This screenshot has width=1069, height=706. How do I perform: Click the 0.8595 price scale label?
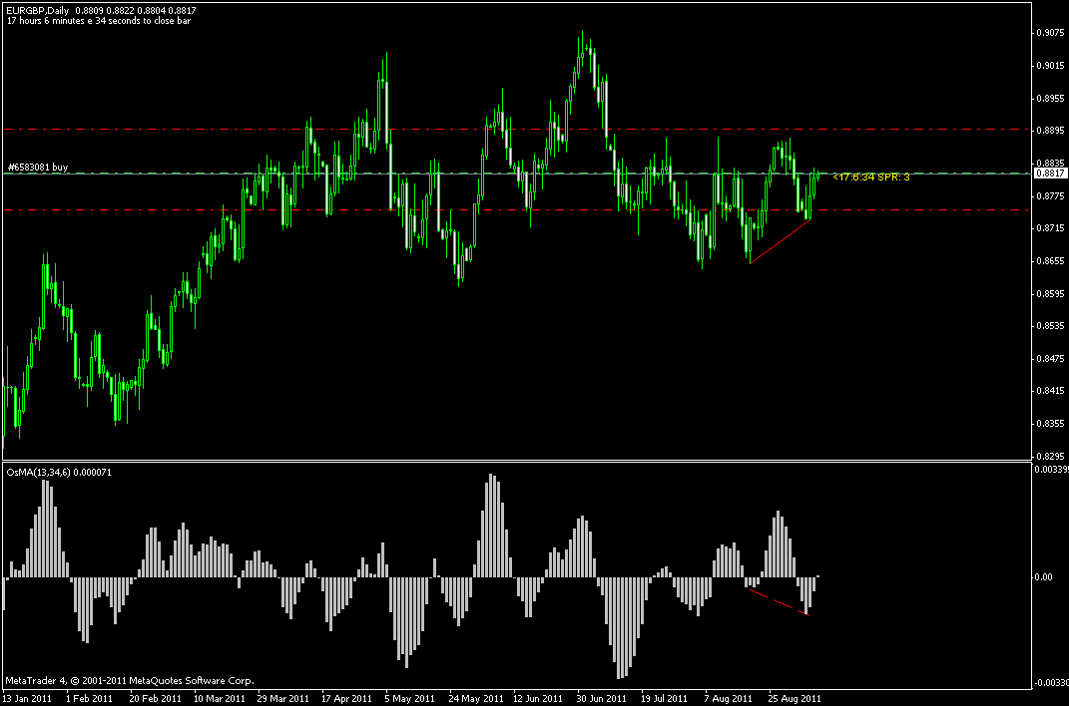tap(1051, 293)
